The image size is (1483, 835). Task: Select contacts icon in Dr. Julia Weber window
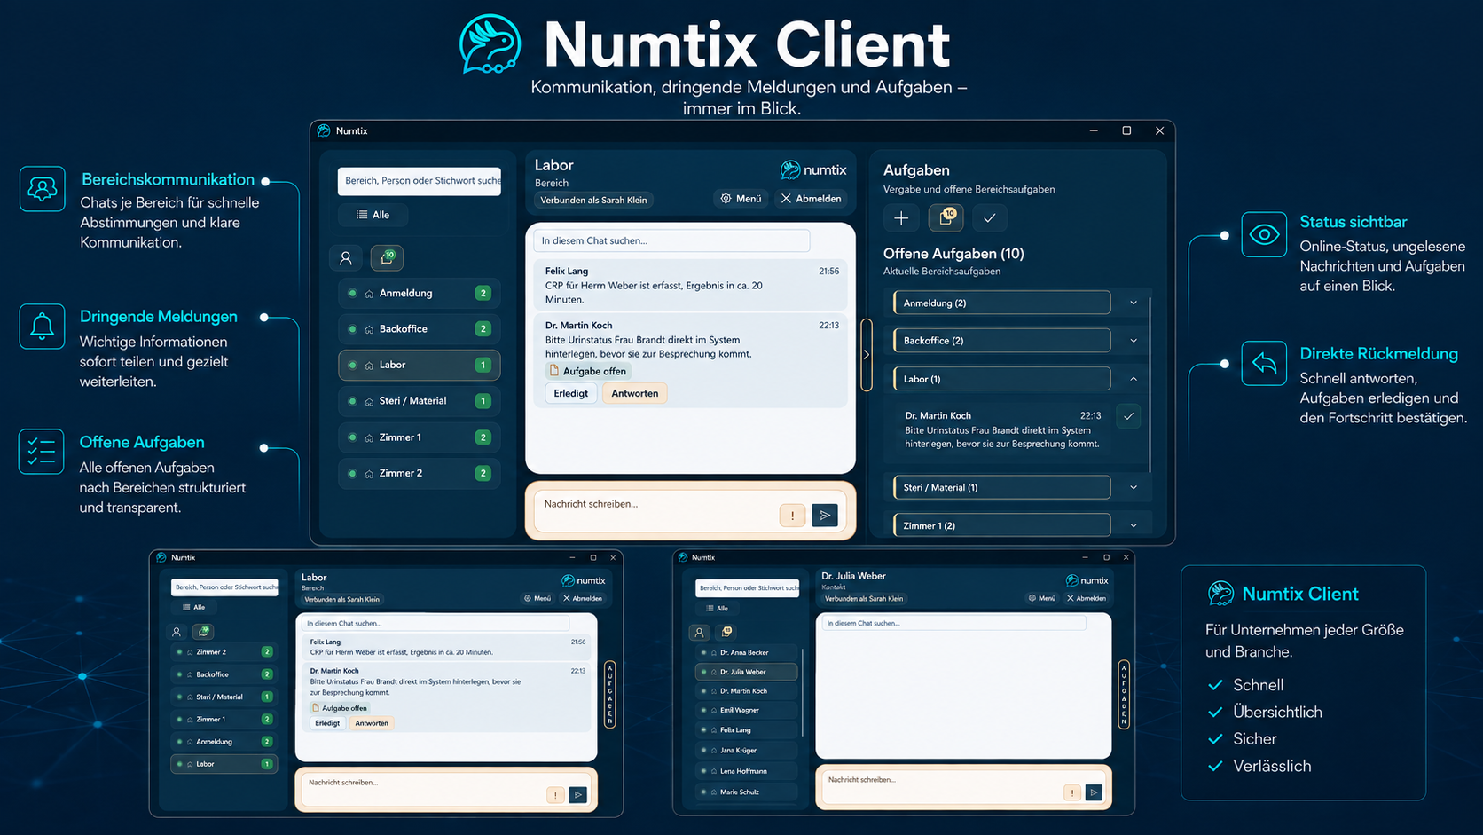[699, 632]
